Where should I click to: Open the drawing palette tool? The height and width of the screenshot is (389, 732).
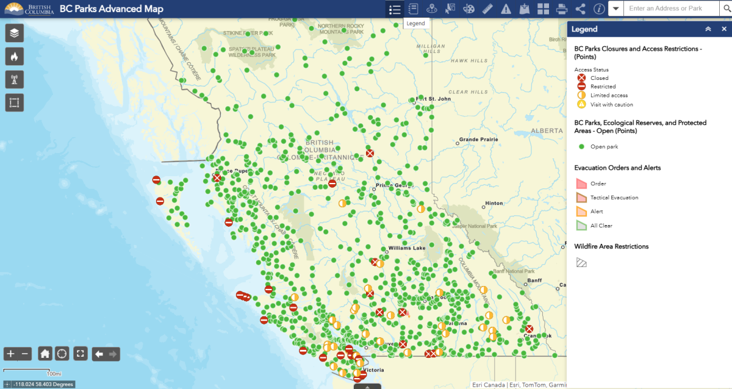point(468,9)
